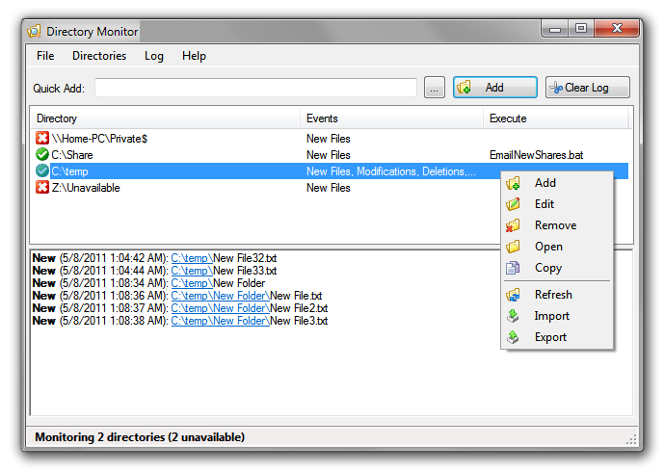664x472 pixels.
Task: Click the New Files cell for \\Home-PC\Private$
Action: pyautogui.click(x=329, y=139)
